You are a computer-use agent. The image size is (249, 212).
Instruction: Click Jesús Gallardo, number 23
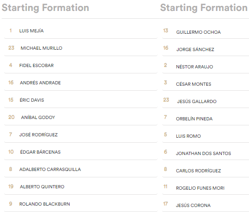click(x=206, y=100)
